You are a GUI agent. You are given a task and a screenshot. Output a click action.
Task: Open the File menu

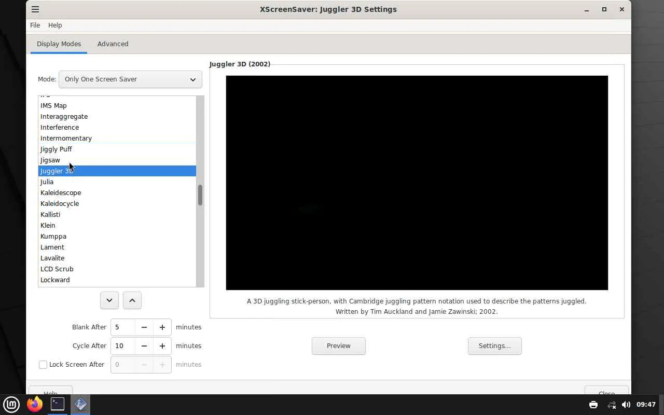pos(35,25)
